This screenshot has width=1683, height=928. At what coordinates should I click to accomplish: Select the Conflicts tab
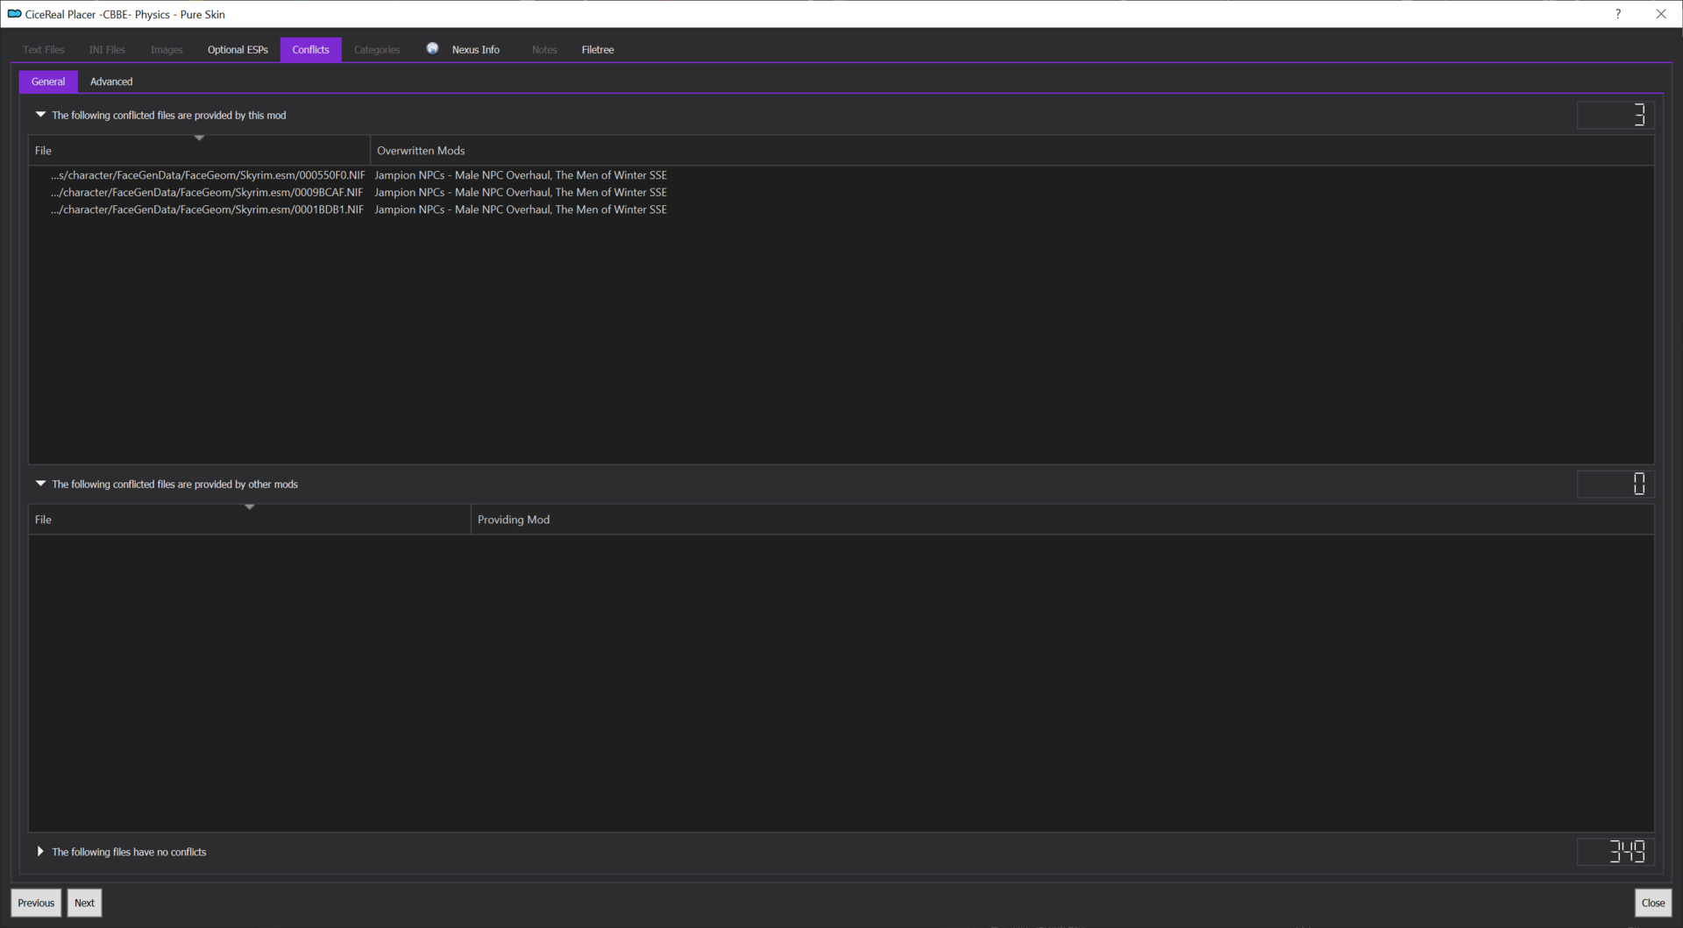click(311, 50)
